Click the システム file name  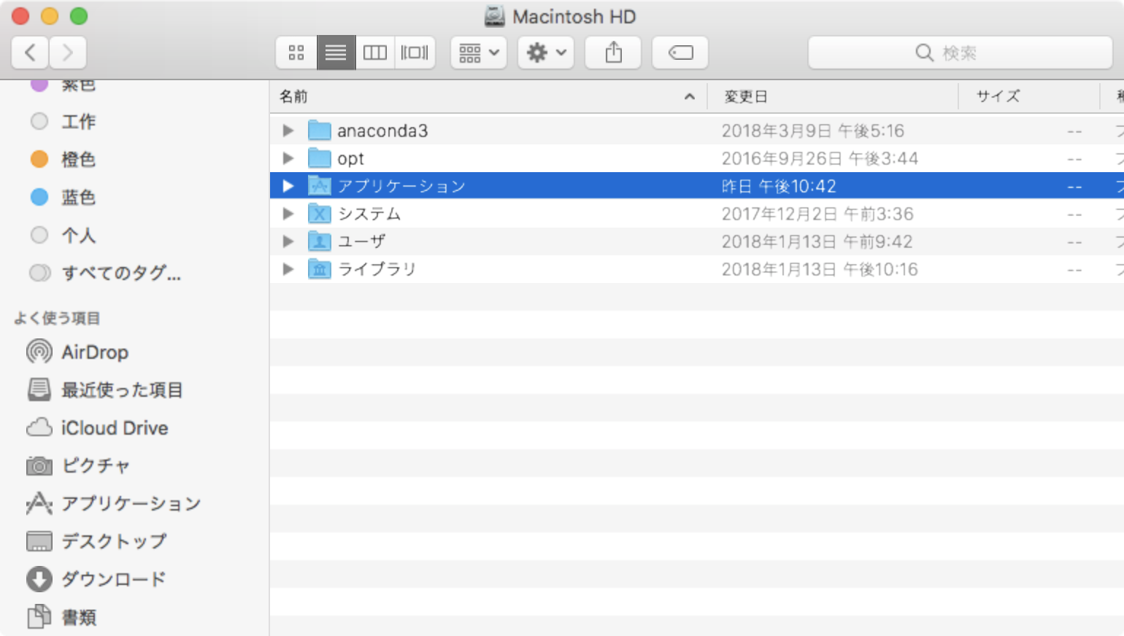pyautogui.click(x=369, y=214)
